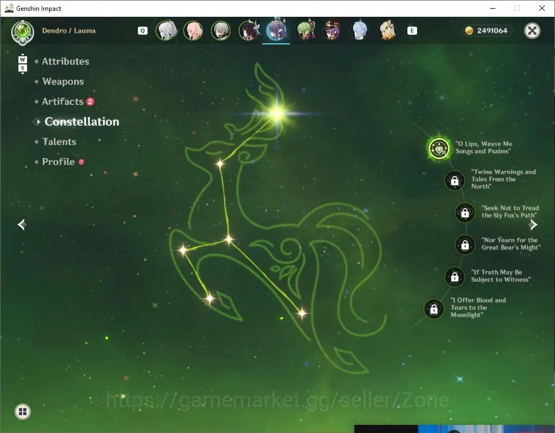Image resolution: width=555 pixels, height=433 pixels.
Task: Click the red notification badge on Artifacts
Action: [x=90, y=102]
